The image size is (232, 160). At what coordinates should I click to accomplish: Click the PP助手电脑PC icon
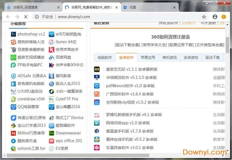(x=13, y=65)
